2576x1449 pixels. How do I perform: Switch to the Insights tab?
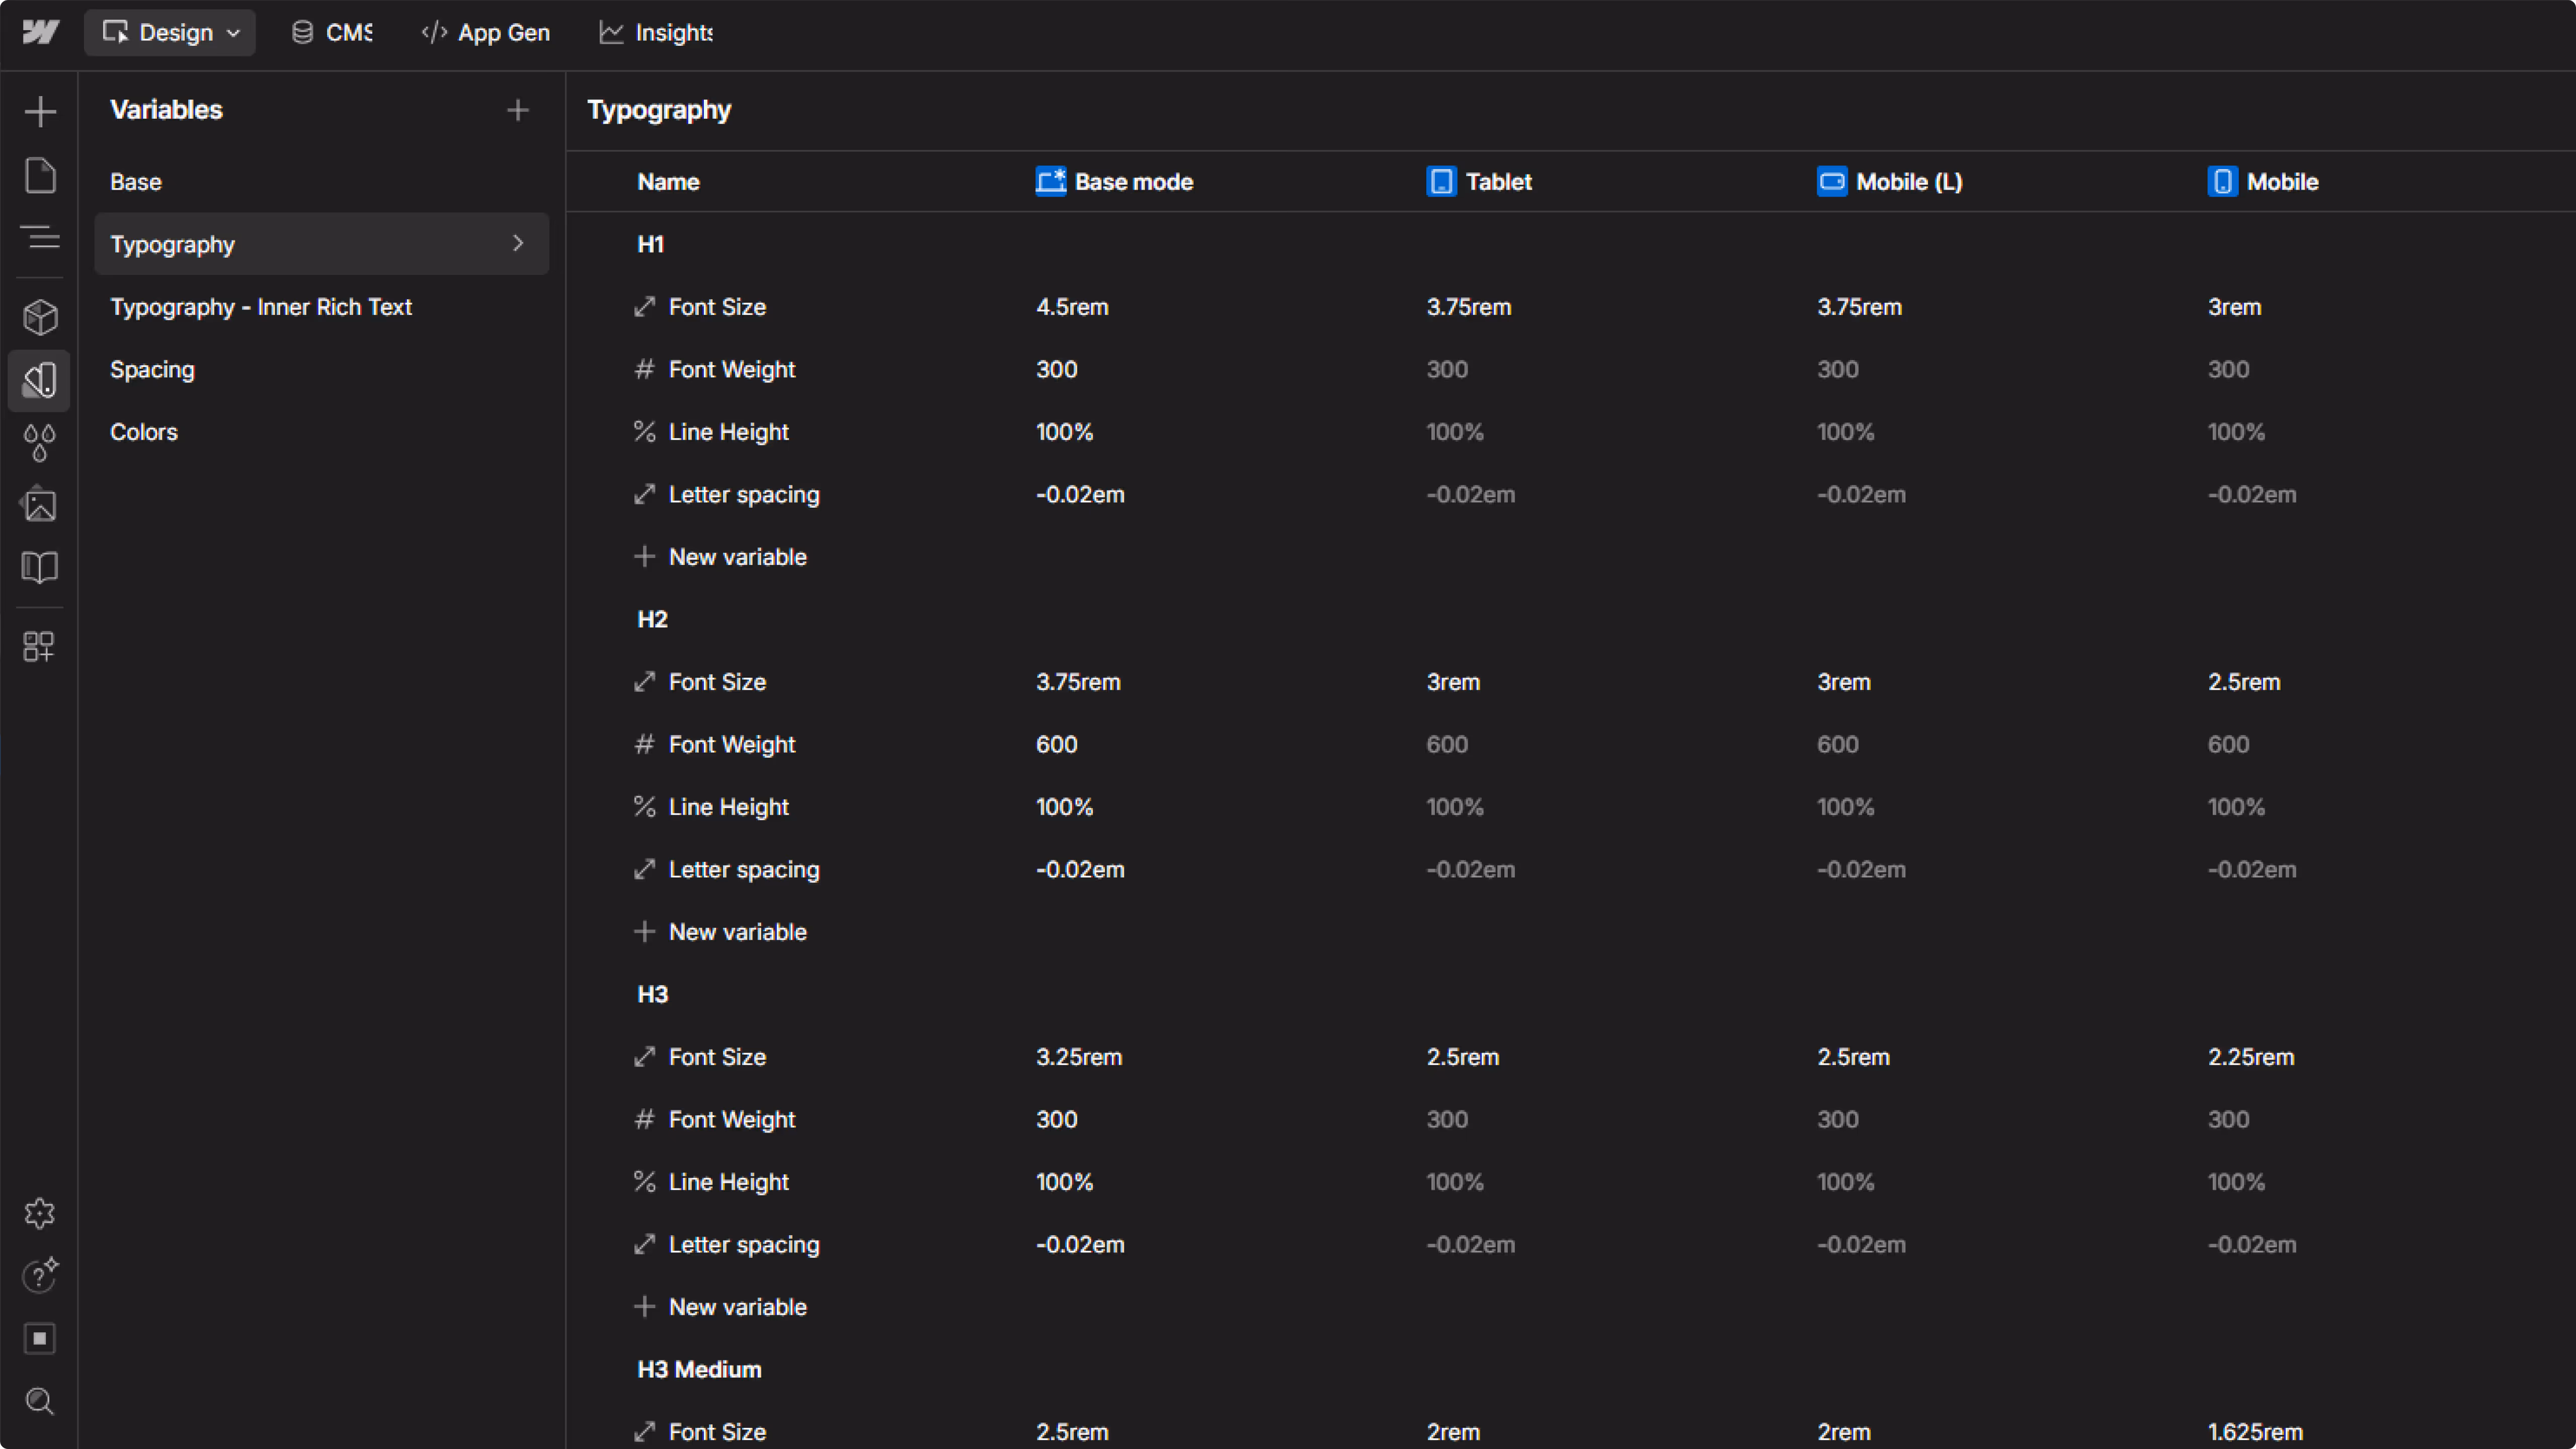click(655, 32)
